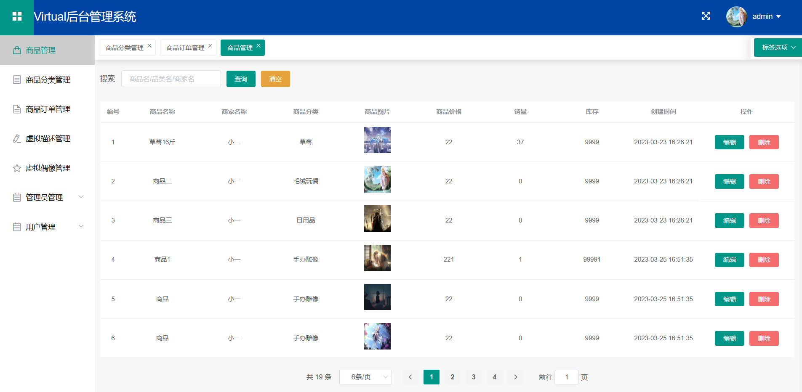
Task: Click the 用户管理 calendar icon
Action: coord(17,227)
